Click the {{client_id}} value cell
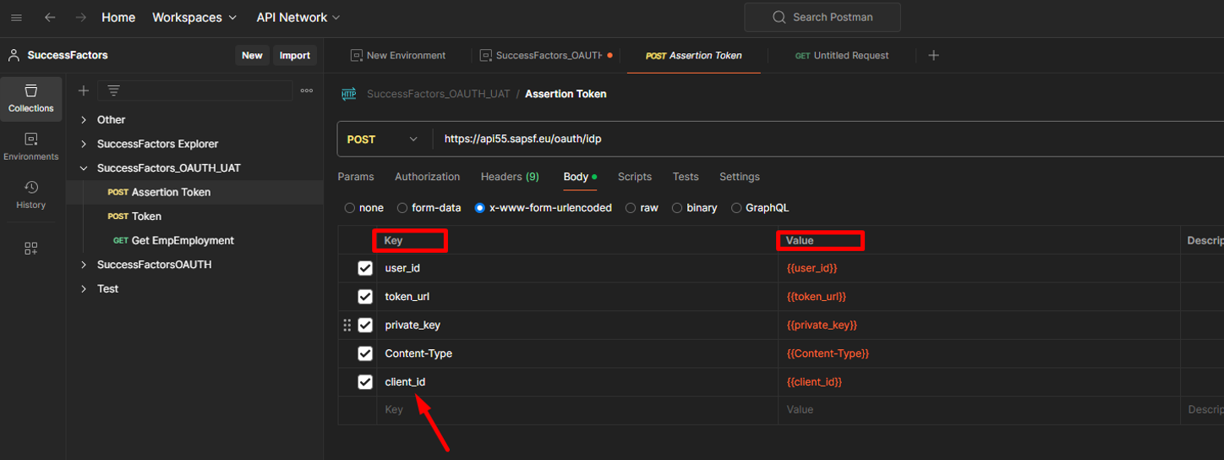 pyautogui.click(x=979, y=382)
